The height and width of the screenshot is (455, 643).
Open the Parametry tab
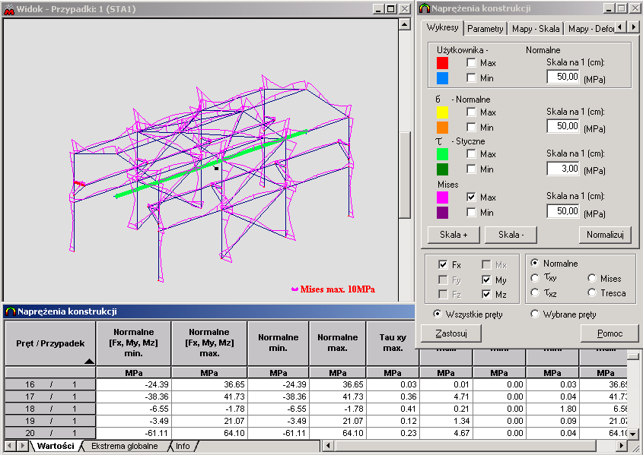pyautogui.click(x=485, y=29)
